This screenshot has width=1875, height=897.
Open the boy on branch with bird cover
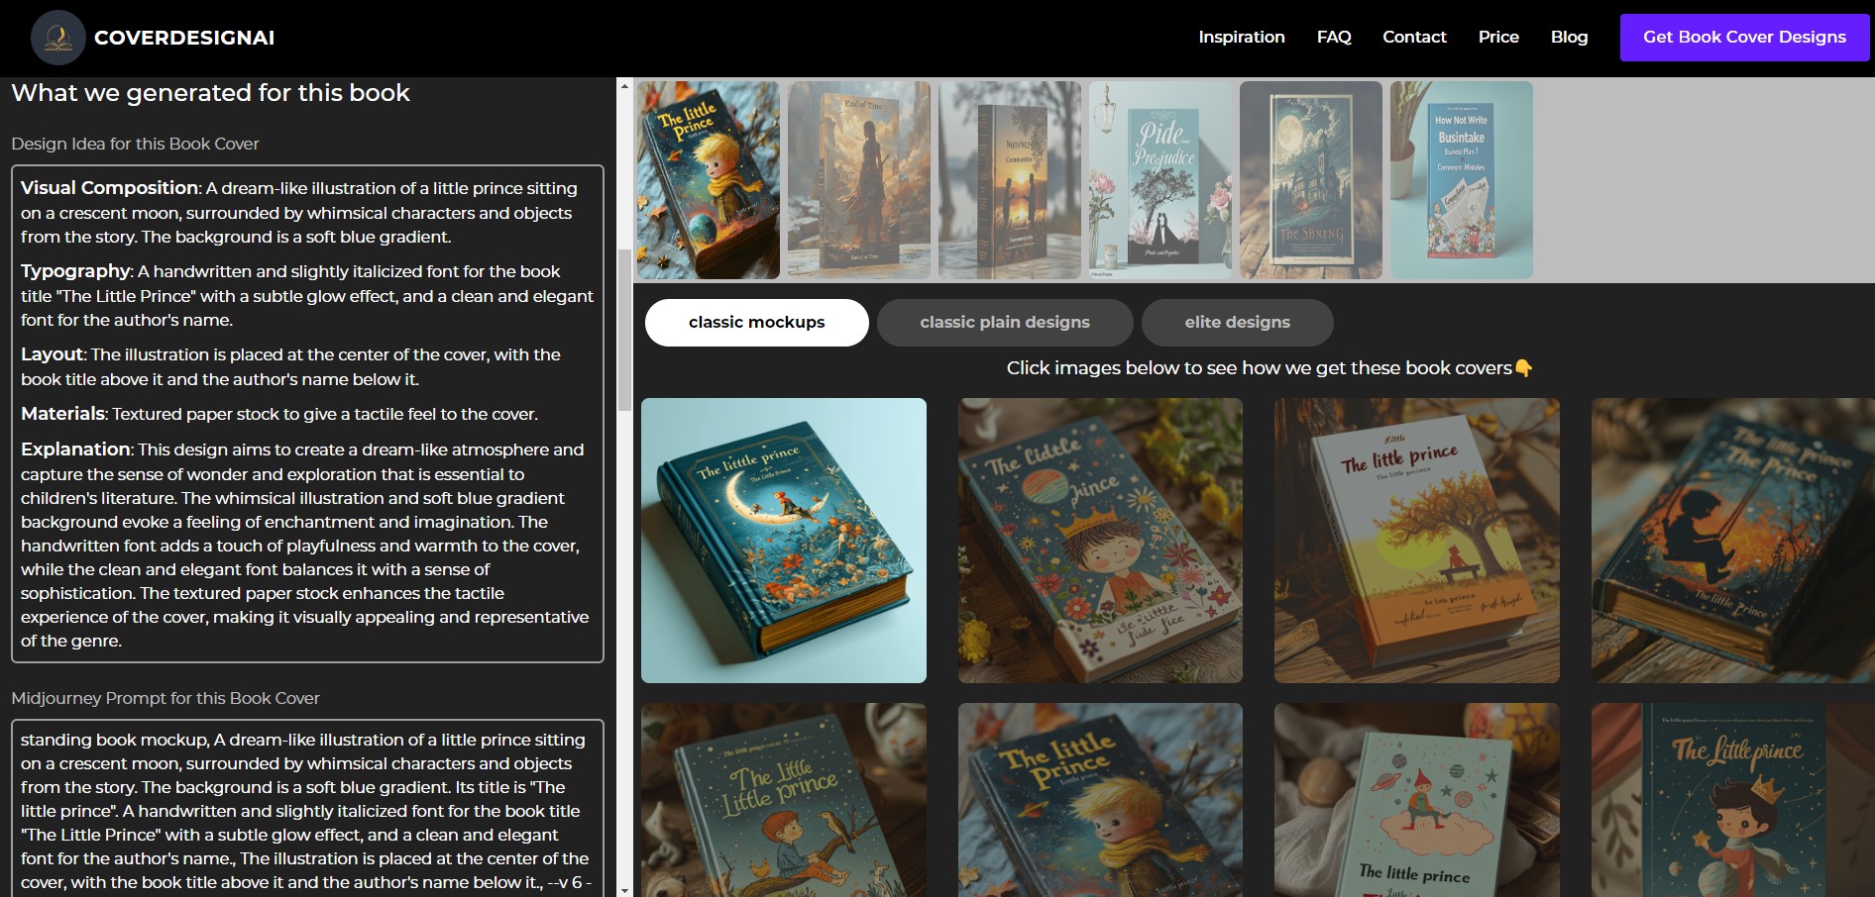click(x=784, y=800)
